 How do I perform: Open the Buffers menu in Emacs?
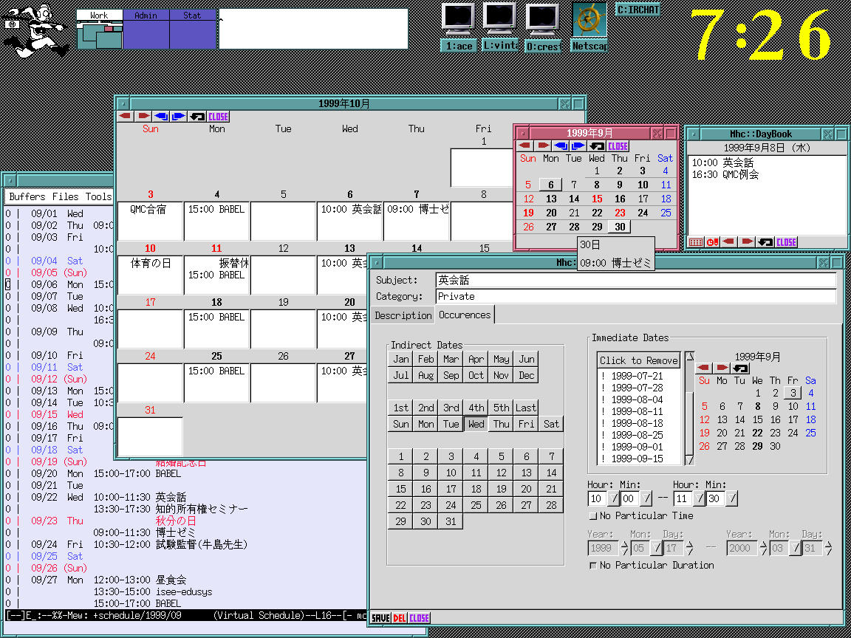pyautogui.click(x=27, y=196)
